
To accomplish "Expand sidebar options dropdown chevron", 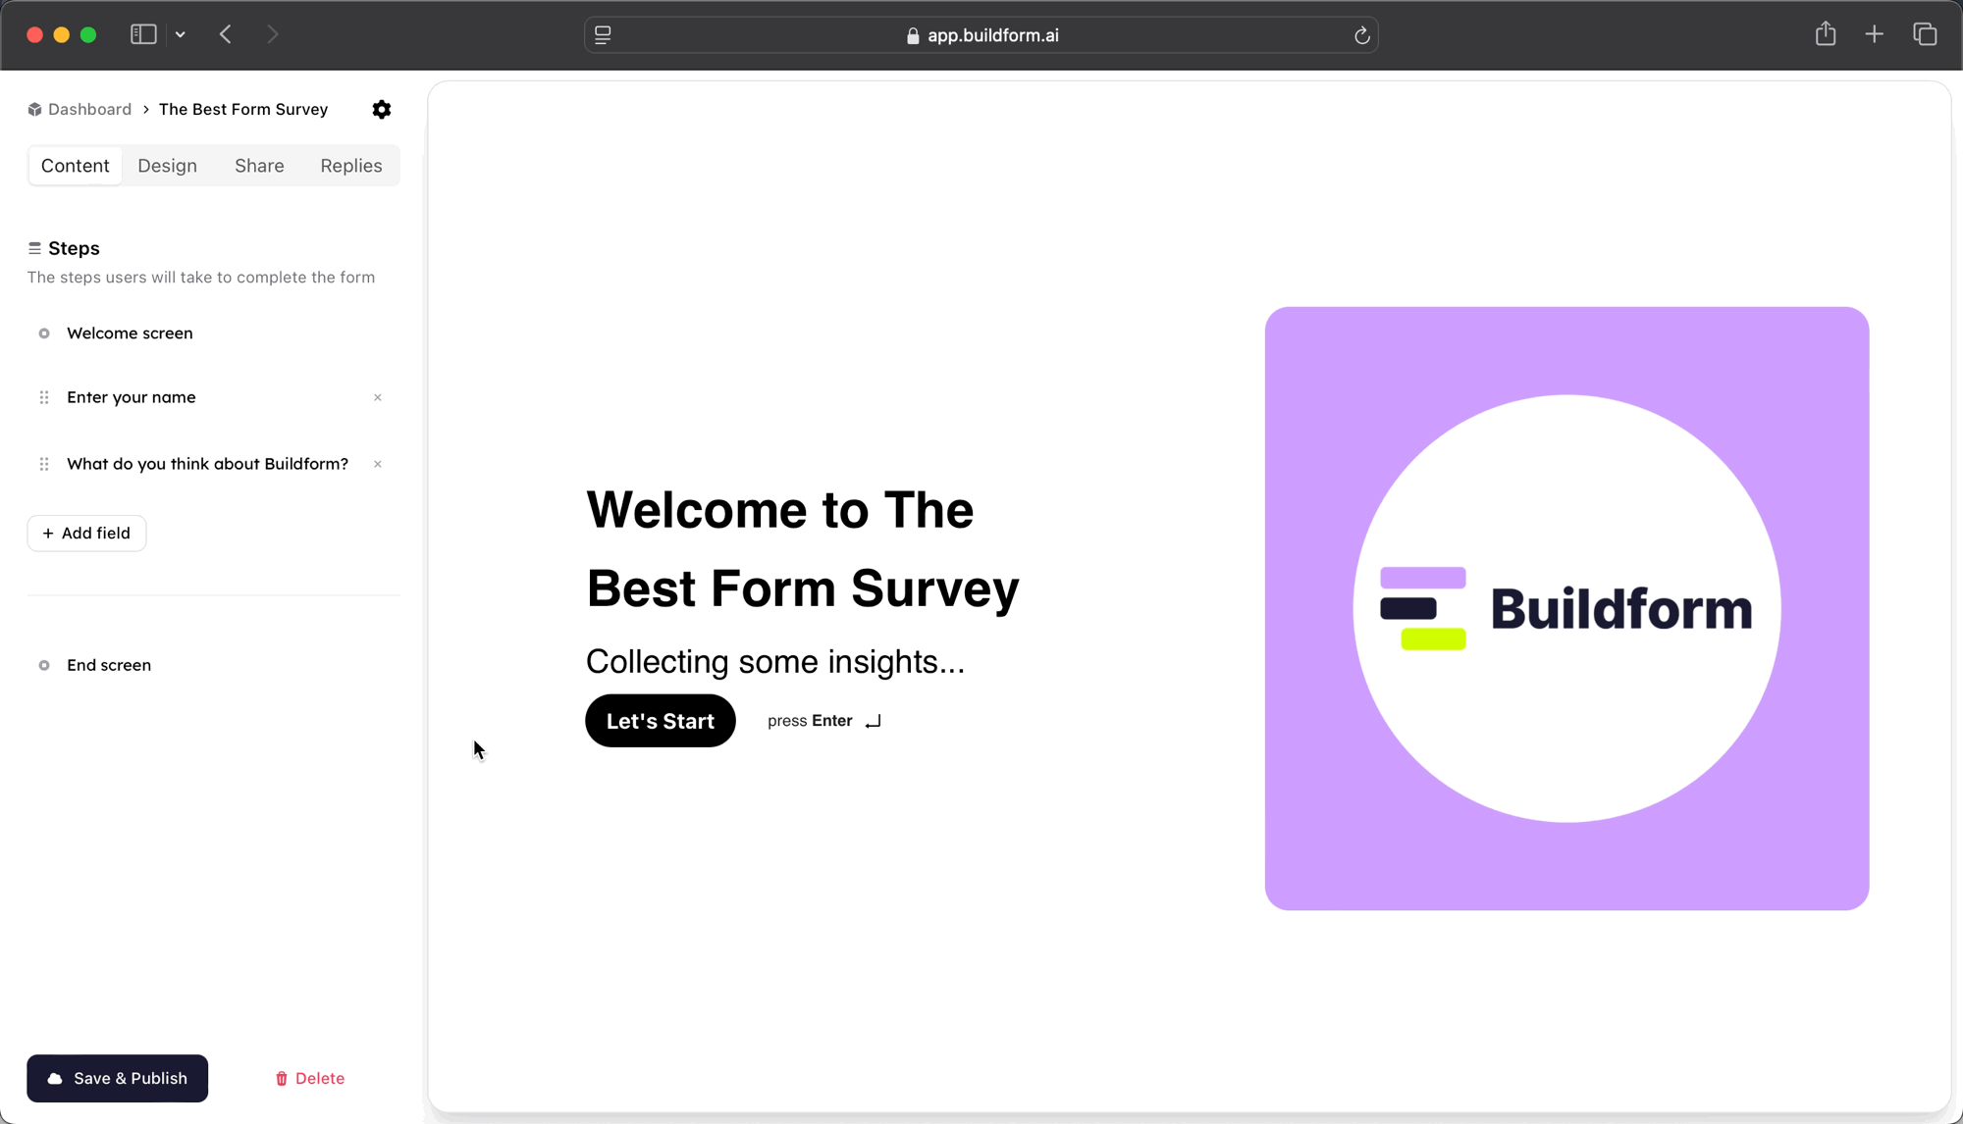I will pyautogui.click(x=181, y=34).
